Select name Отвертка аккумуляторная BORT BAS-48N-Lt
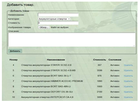The width and height of the screenshot is (140, 103). click(x=46, y=86)
